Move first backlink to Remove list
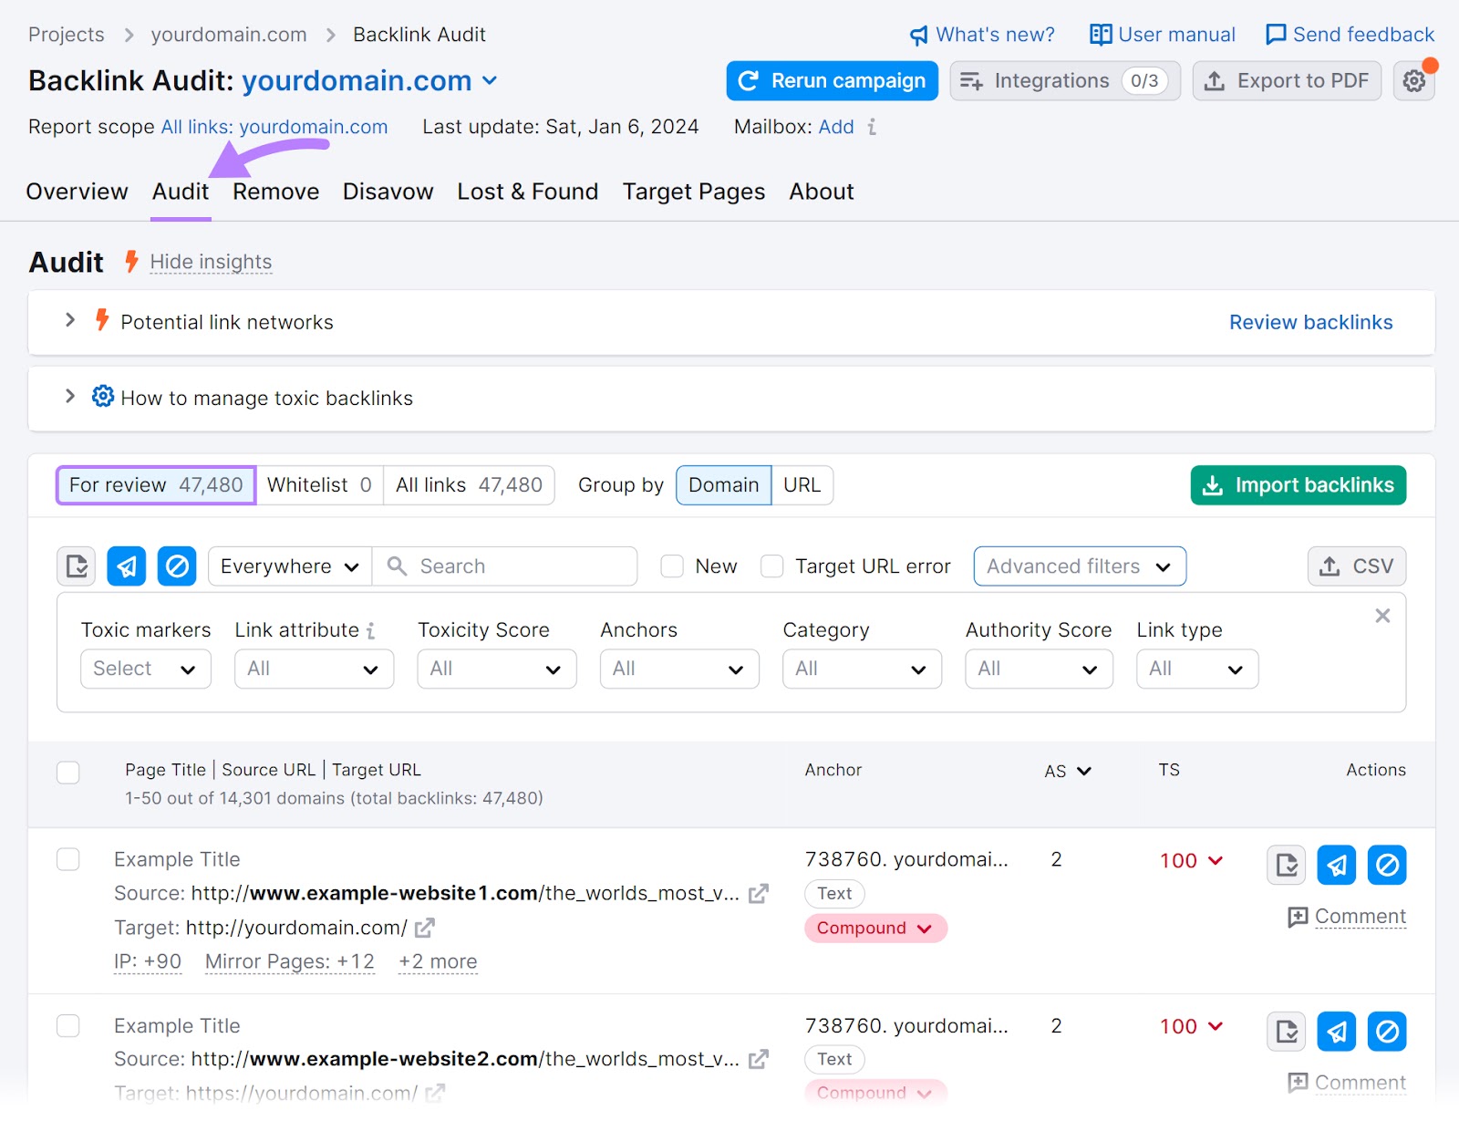Screen dimensions: 1459x1121 point(1336,865)
